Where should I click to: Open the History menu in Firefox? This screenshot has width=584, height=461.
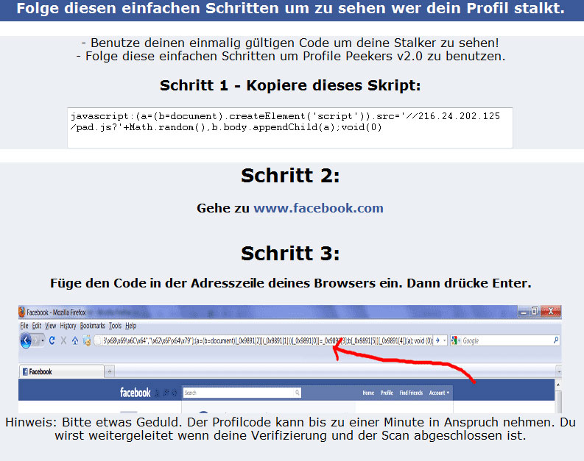point(68,326)
